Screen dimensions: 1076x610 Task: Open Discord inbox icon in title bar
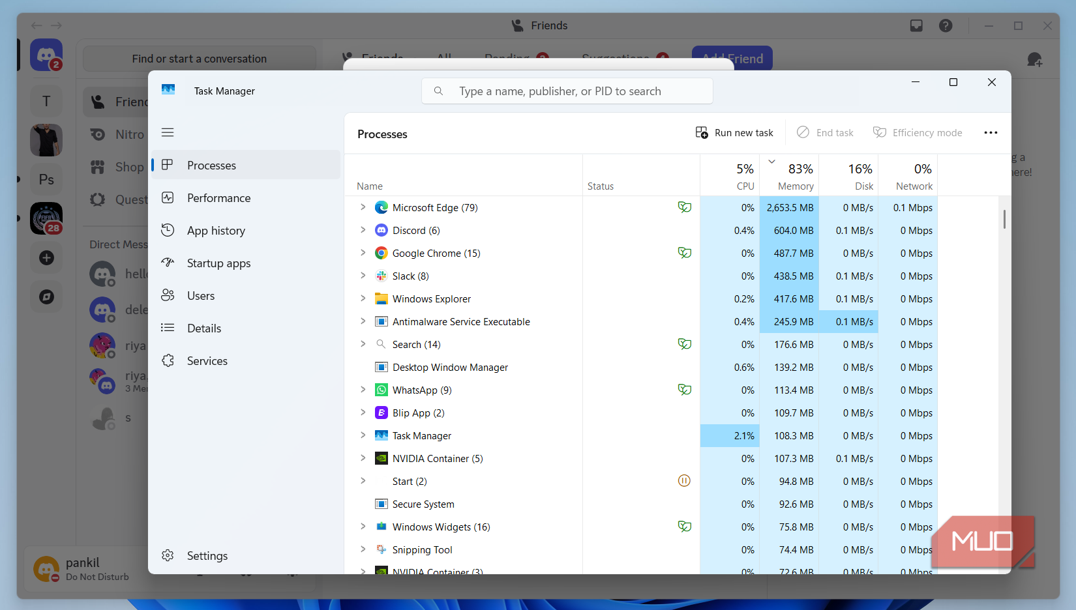(x=916, y=25)
